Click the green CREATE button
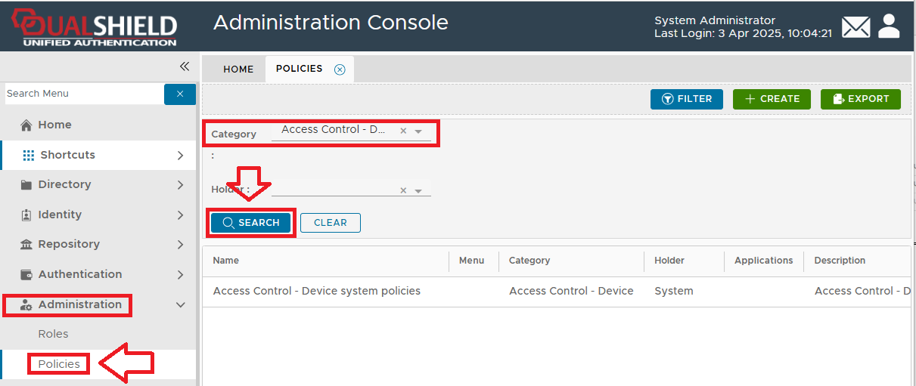 click(x=772, y=99)
